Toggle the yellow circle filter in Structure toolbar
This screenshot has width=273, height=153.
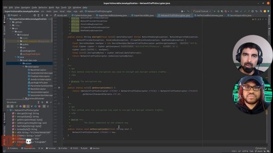pyautogui.click(x=24, y=106)
